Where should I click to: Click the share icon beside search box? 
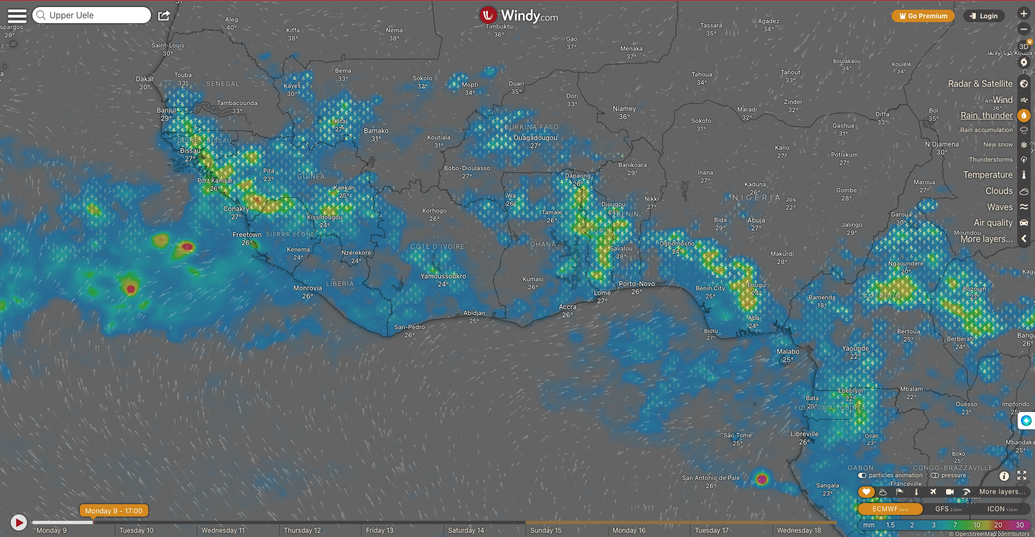pyautogui.click(x=164, y=16)
